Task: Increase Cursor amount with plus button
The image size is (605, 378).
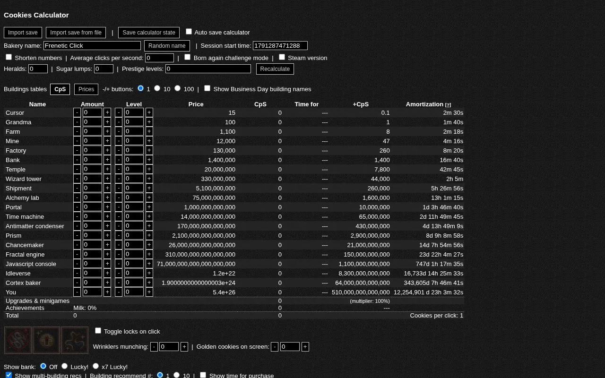Action: (107, 112)
